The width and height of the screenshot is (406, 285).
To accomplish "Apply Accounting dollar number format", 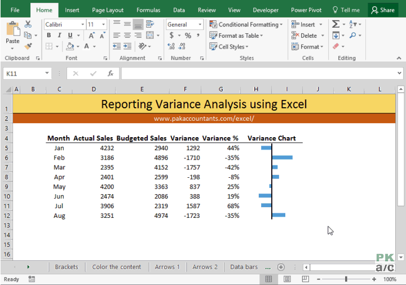I will tap(171, 35).
